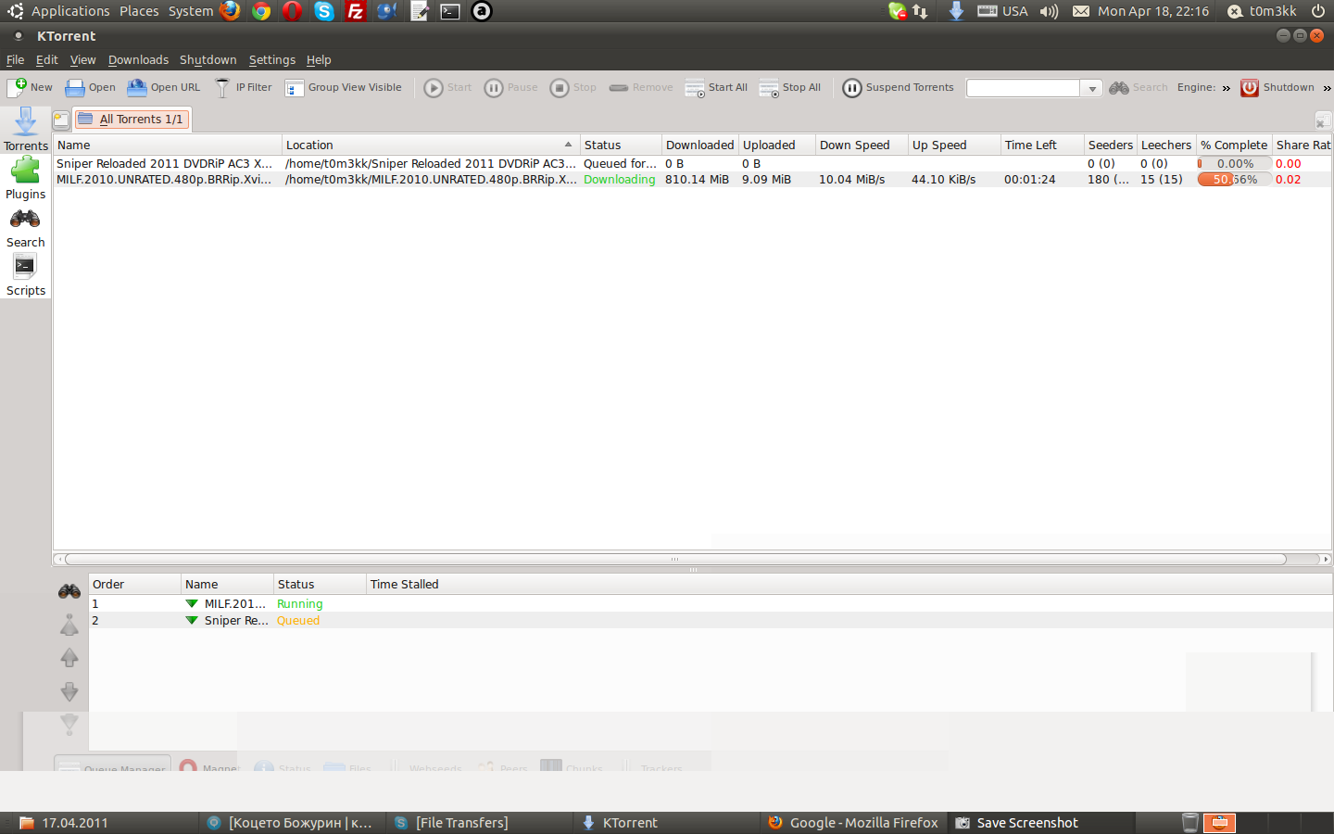This screenshot has height=834, width=1334.
Task: Click the binoculars Search toolbar button
Action: point(1139,88)
